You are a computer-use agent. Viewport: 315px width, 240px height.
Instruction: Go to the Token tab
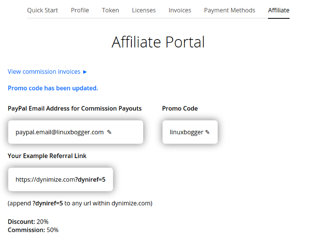tap(110, 10)
